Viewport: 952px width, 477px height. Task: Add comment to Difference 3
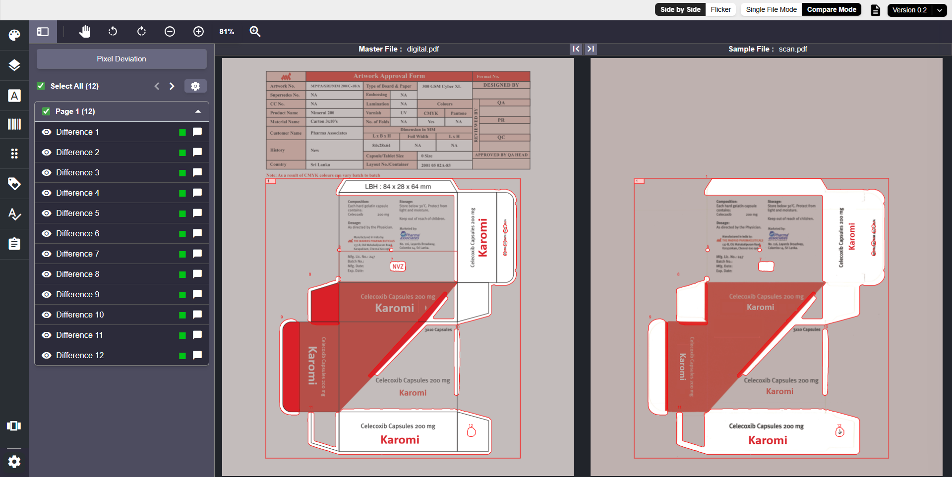[197, 172]
